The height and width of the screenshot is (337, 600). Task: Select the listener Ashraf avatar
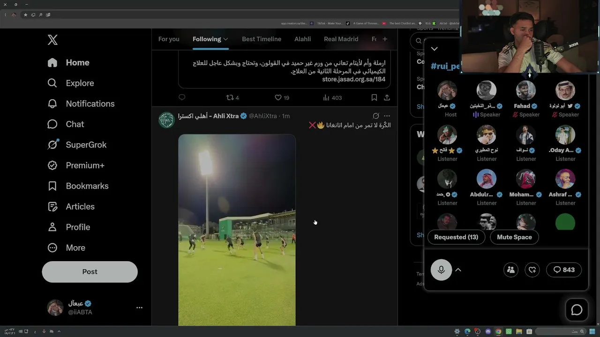coord(565,179)
